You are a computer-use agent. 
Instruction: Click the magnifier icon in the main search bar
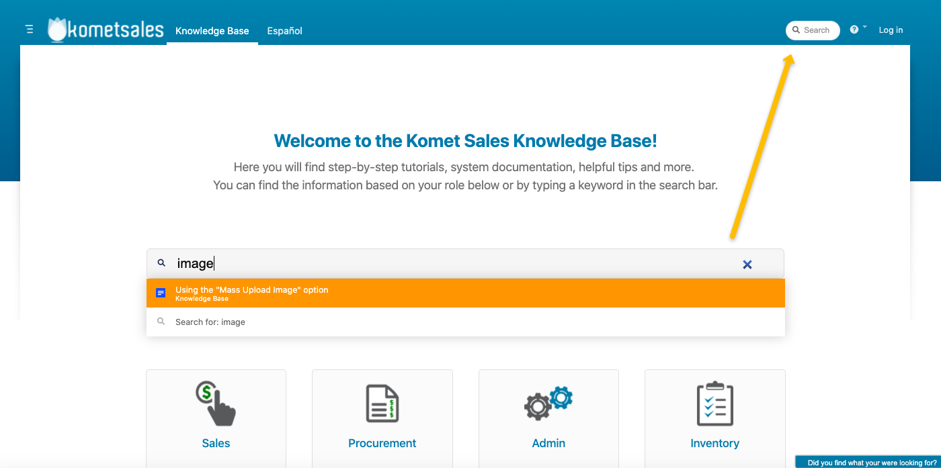point(161,263)
